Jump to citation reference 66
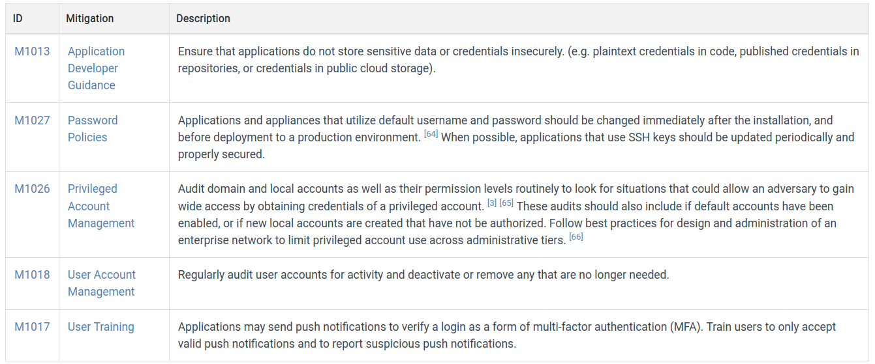The width and height of the screenshot is (875, 364). pyautogui.click(x=576, y=237)
